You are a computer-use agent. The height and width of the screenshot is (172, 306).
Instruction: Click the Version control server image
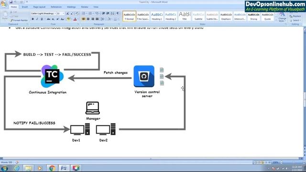click(x=144, y=76)
